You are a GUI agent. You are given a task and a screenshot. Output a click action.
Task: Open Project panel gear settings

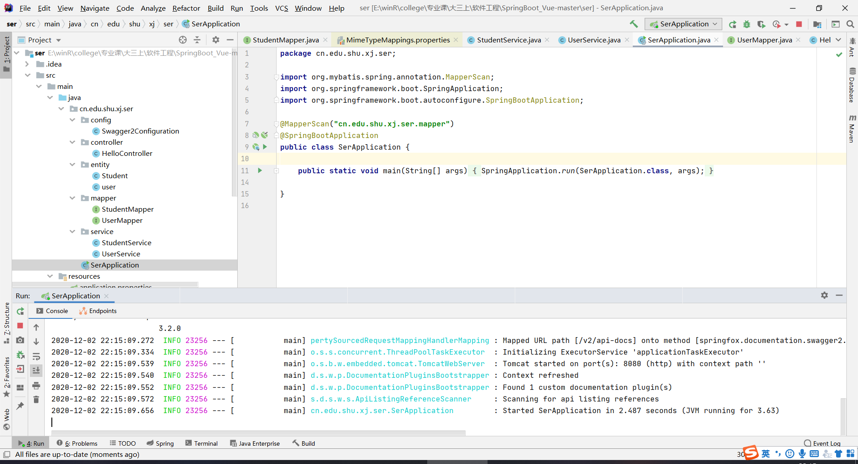point(216,40)
